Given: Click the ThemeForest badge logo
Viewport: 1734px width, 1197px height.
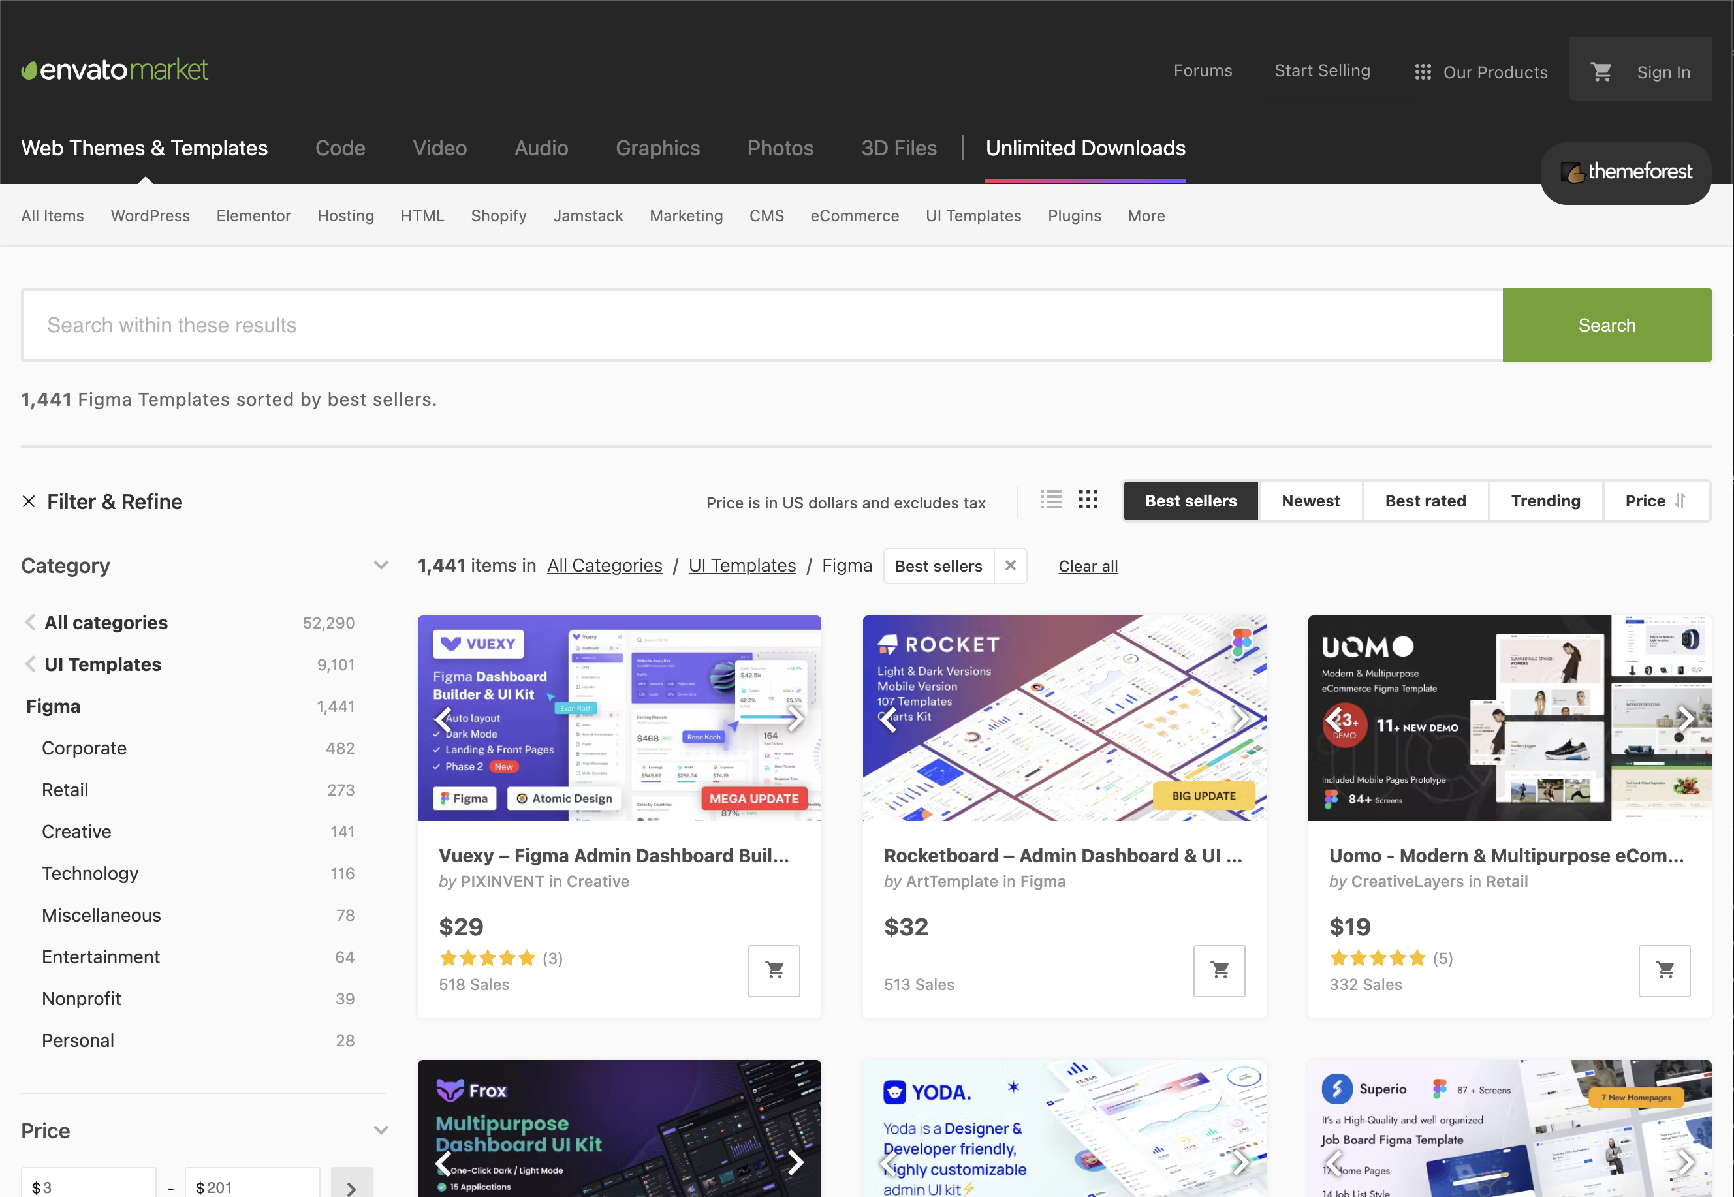Looking at the screenshot, I should pyautogui.click(x=1626, y=172).
